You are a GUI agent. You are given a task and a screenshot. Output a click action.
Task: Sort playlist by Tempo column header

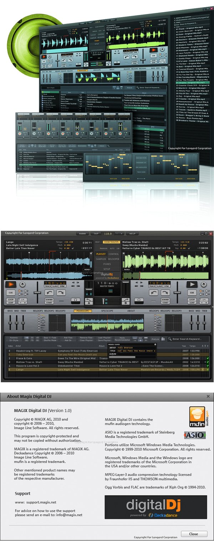193,346
